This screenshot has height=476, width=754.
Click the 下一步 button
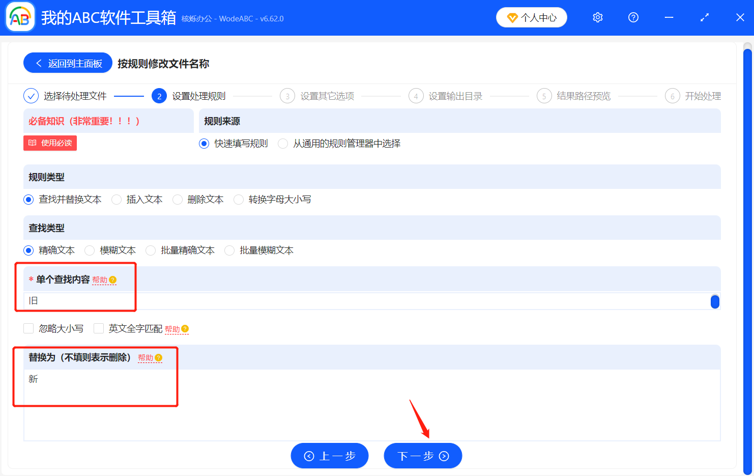pos(423,456)
